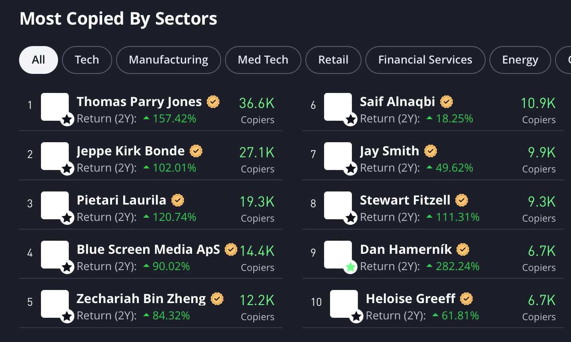The height and width of the screenshot is (342, 571).
Task: Open Jay Smith's investor profile
Action: [389, 151]
